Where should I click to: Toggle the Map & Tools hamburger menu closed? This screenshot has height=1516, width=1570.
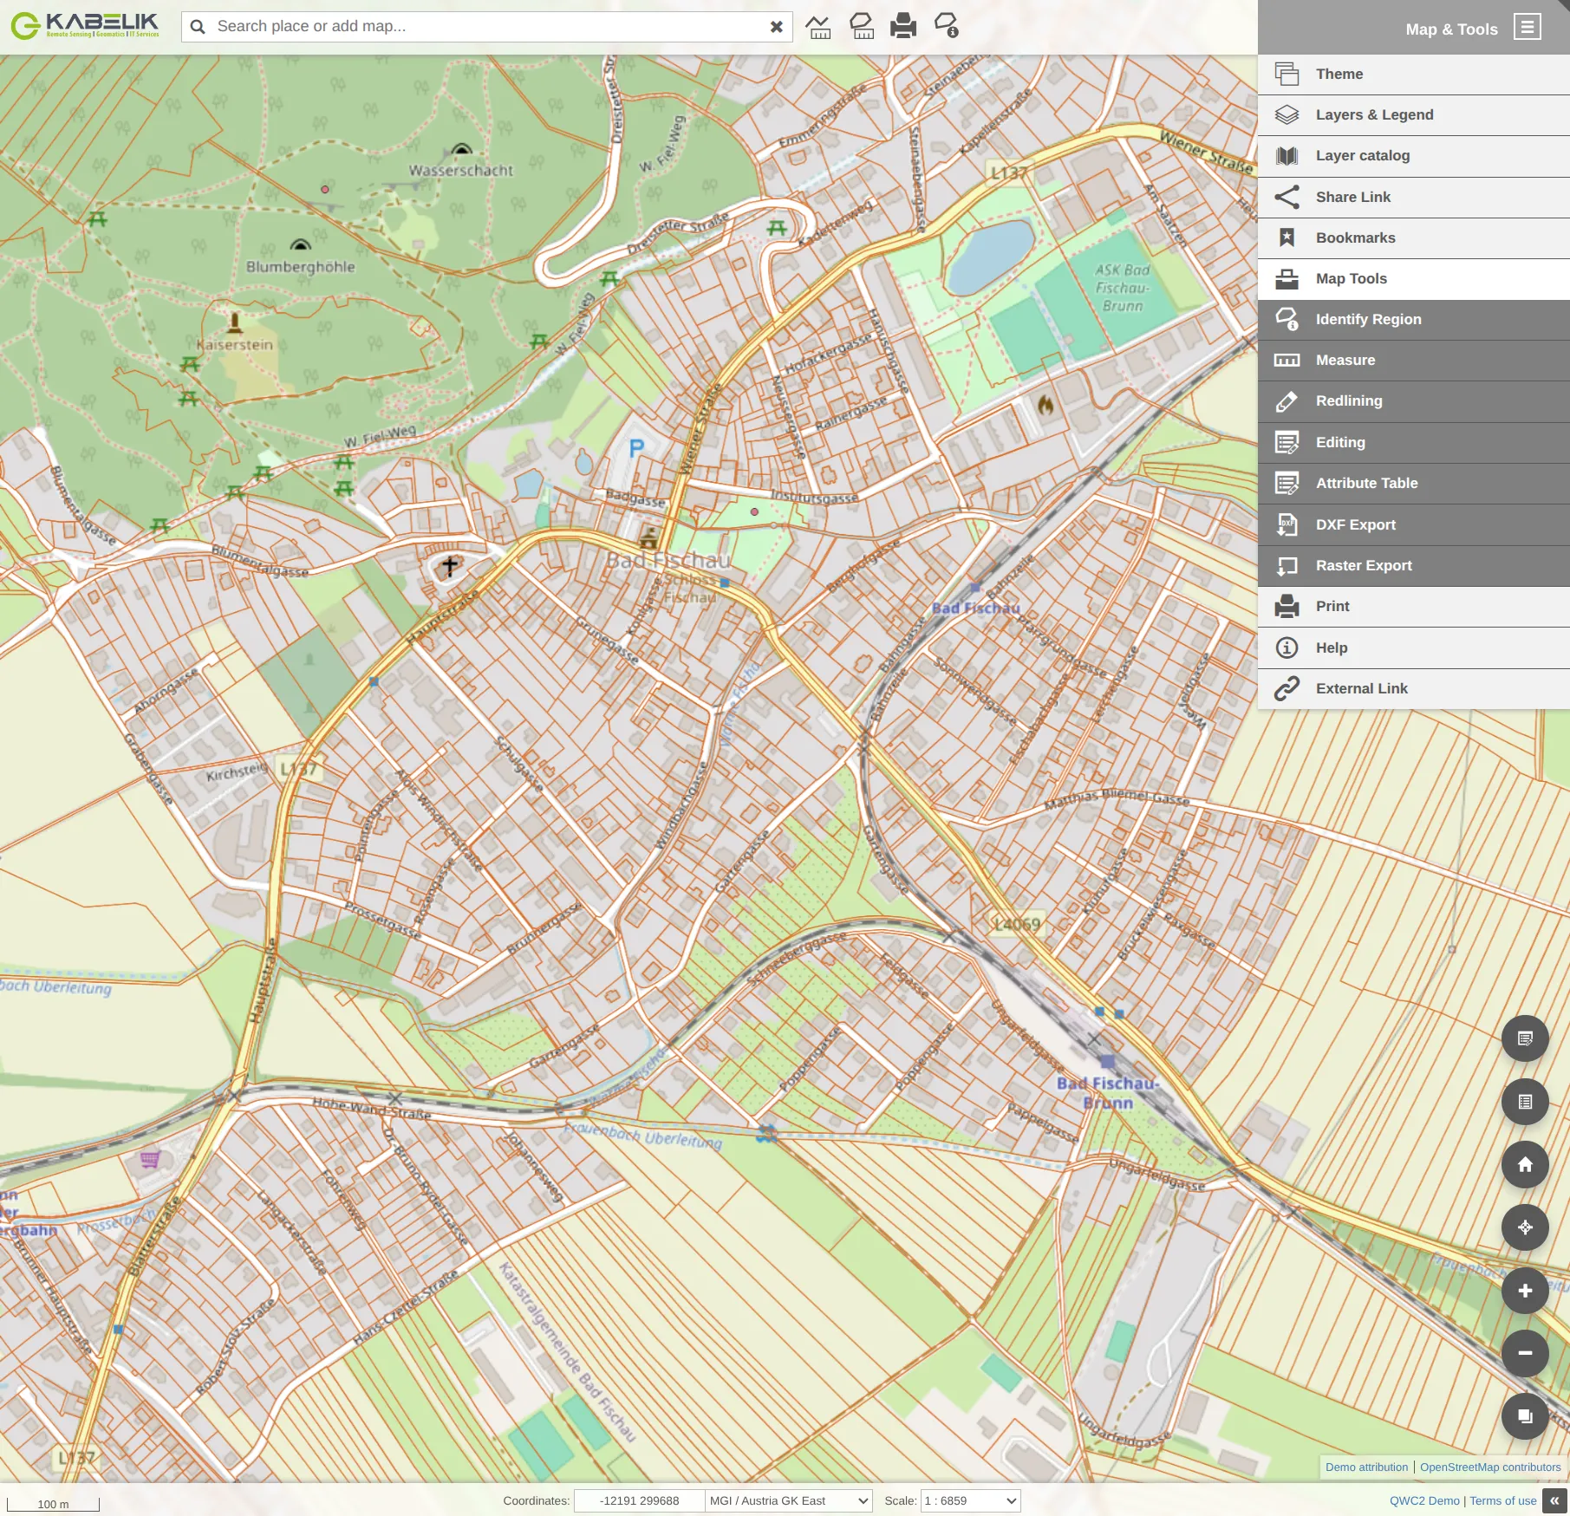coord(1528,27)
